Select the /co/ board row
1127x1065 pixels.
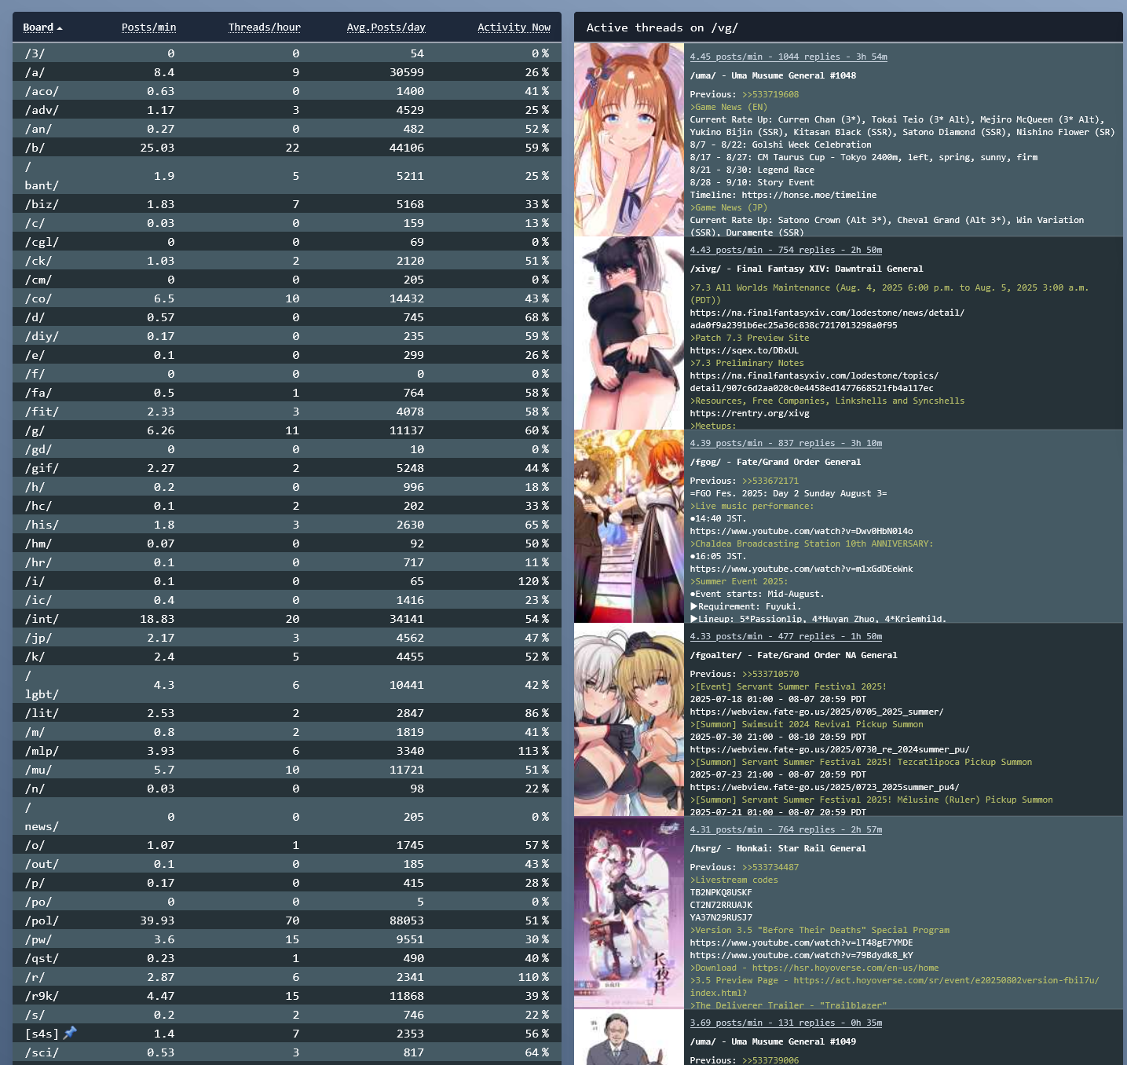click(287, 298)
